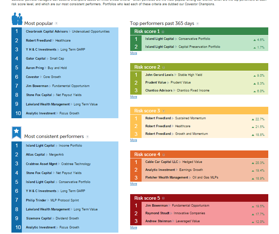Open Clearbrook Capital Advisors manager link

(x=47, y=32)
